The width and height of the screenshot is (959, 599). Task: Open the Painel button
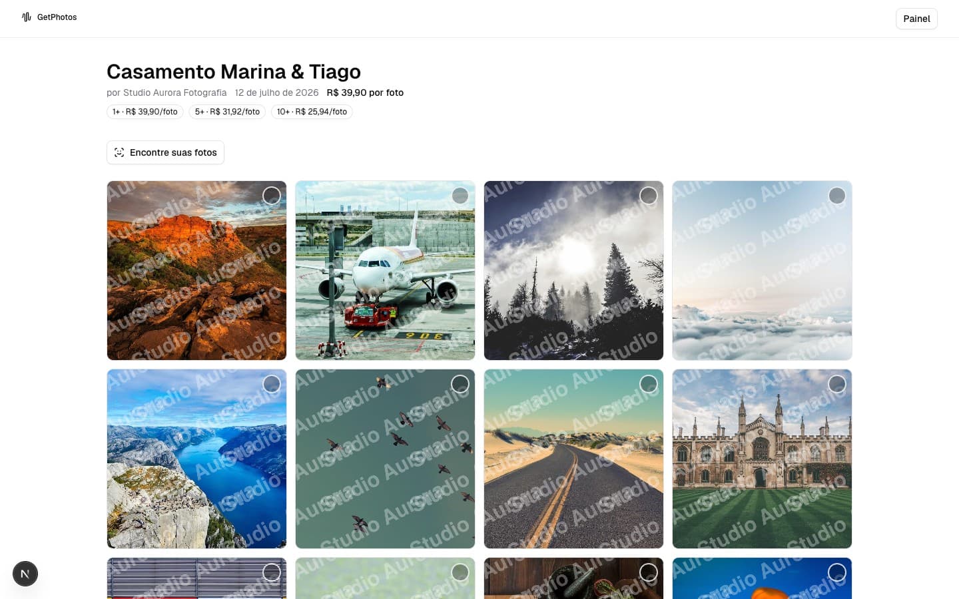click(x=916, y=19)
